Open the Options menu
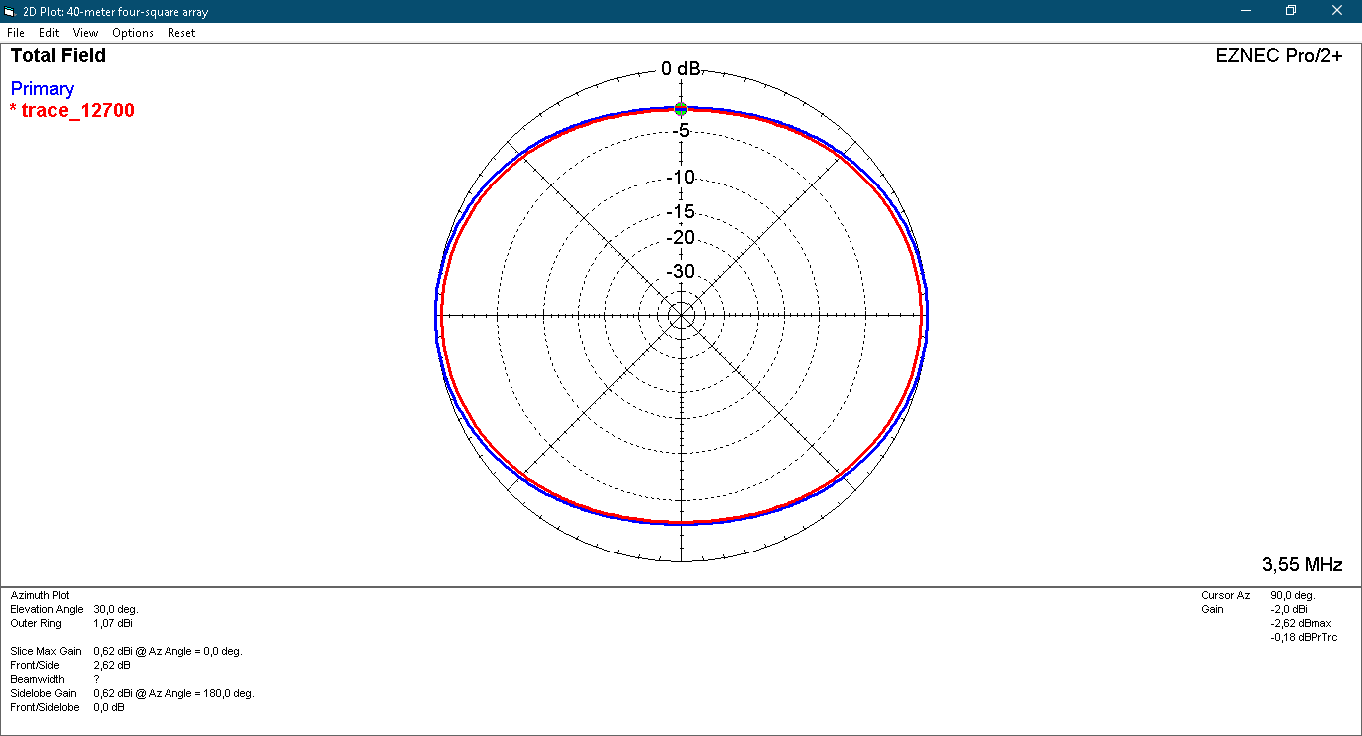Image resolution: width=1362 pixels, height=736 pixels. [x=133, y=33]
